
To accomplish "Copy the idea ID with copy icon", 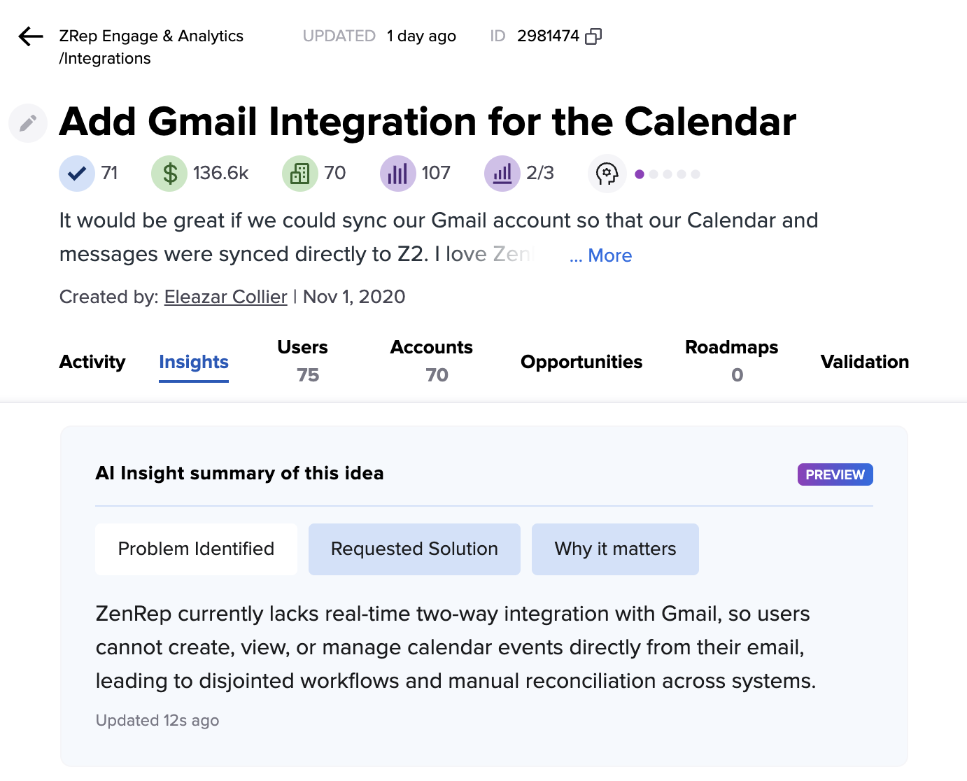I will (x=593, y=36).
